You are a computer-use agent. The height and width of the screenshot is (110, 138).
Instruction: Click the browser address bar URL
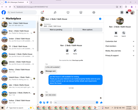pos(32,7)
